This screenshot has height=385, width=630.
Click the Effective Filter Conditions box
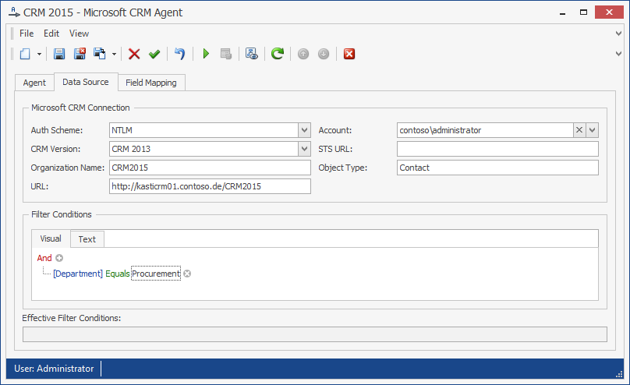[x=314, y=334]
